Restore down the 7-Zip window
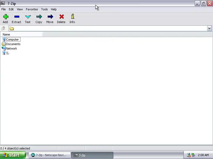This screenshot has width=213, height=159. [203, 3]
